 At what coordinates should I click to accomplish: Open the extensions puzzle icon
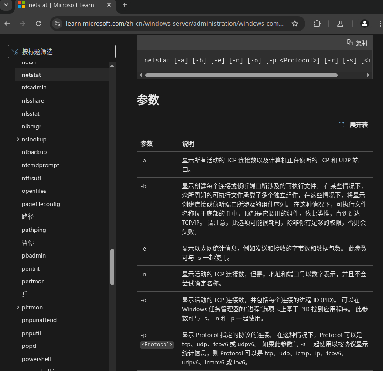pyautogui.click(x=317, y=24)
